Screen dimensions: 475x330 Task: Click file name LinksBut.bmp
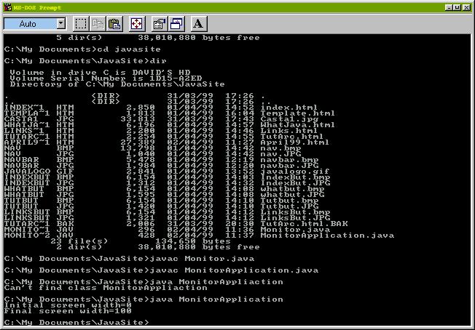295,212
